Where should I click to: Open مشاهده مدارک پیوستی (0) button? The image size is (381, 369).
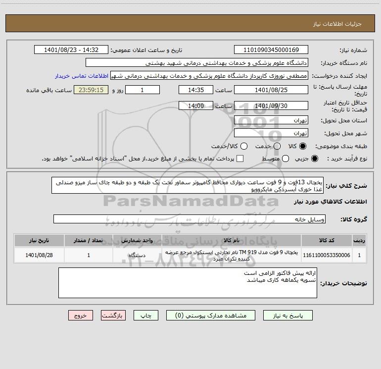tap(211, 316)
